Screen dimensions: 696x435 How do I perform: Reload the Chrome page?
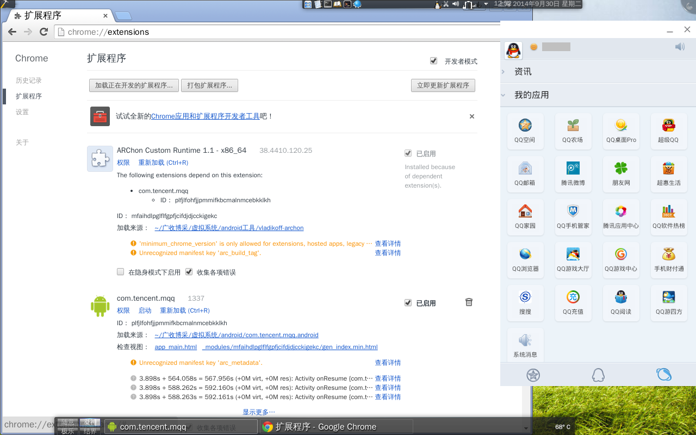tap(44, 32)
